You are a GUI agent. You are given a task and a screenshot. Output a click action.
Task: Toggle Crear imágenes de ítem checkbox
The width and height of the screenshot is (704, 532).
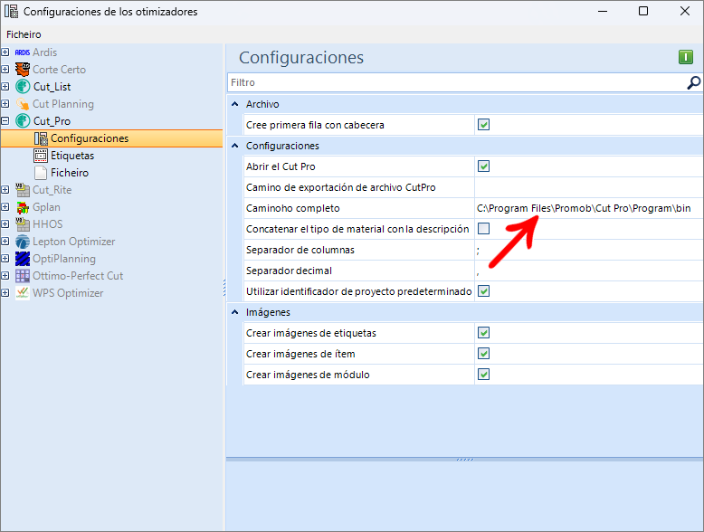(x=483, y=354)
